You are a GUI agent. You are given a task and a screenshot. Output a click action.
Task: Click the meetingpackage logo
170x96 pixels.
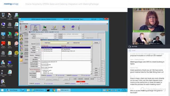click(11, 4)
